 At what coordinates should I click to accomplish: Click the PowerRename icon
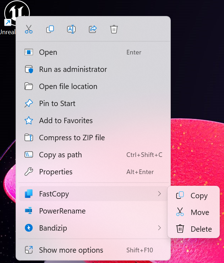[x=29, y=211]
